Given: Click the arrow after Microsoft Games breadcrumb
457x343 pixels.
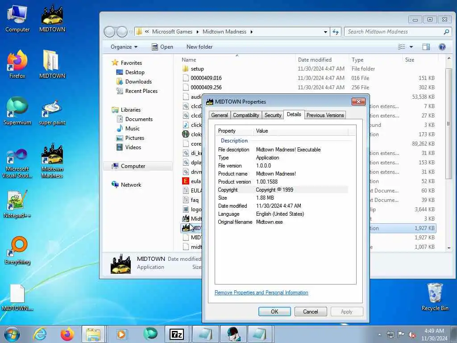Looking at the screenshot, I should (x=198, y=32).
